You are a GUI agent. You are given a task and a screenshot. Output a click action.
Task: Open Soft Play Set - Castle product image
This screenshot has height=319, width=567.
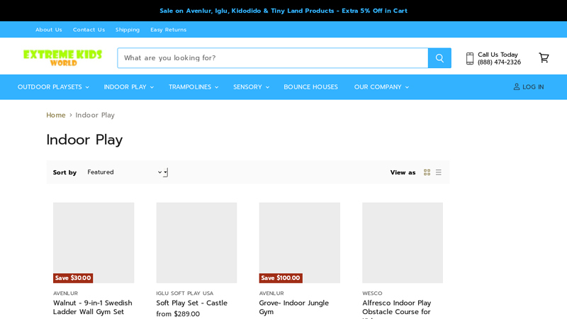[x=196, y=242]
